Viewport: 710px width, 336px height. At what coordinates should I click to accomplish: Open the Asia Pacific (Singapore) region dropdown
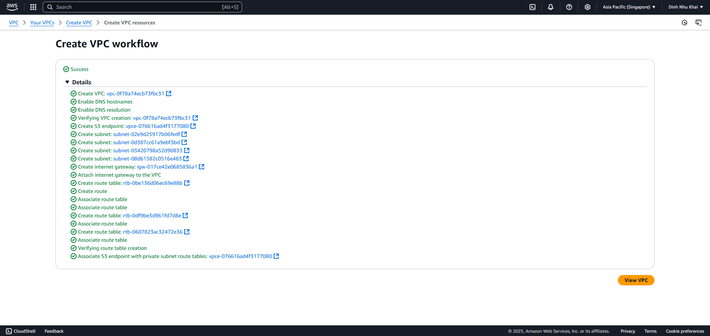(x=629, y=7)
